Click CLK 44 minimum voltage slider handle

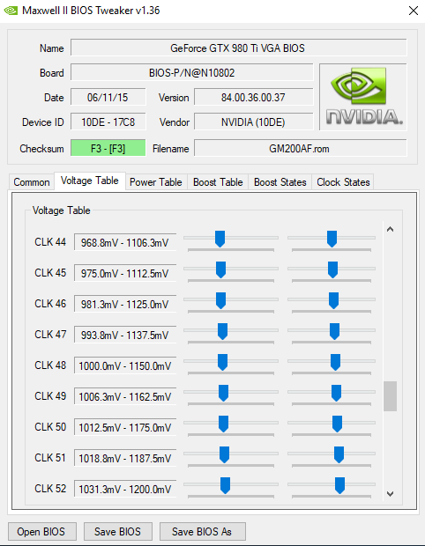click(220, 239)
